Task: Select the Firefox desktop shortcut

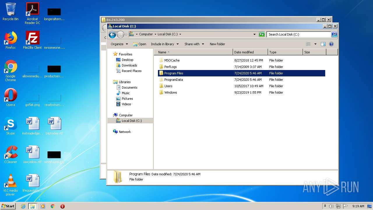Action: (10, 40)
